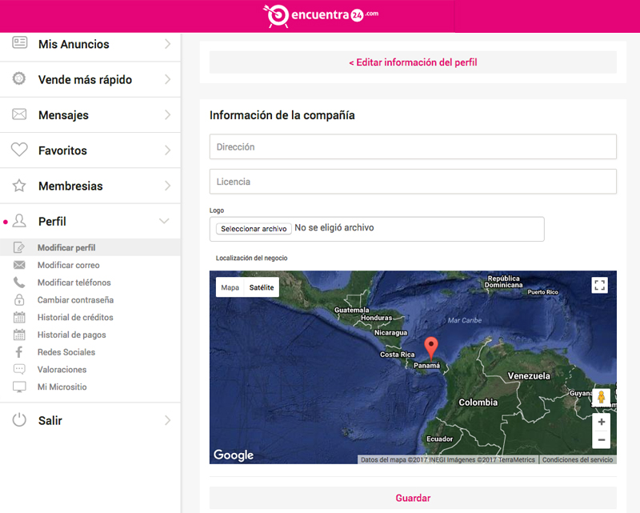Focus the Dirección input field
This screenshot has height=513, width=640.
(413, 146)
